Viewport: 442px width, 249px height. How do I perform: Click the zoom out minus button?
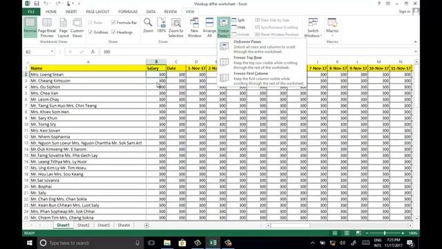coord(367,233)
